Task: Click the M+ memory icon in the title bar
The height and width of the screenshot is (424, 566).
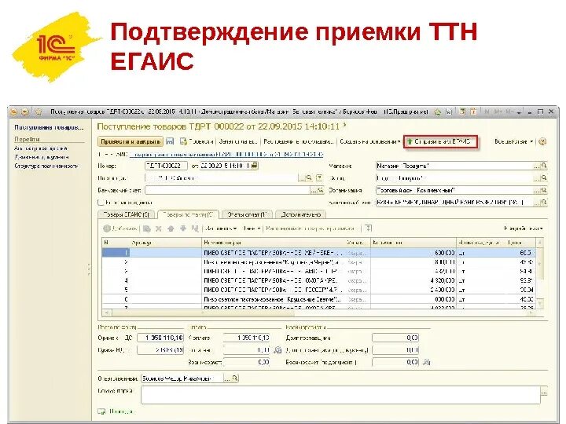Action: 498,112
